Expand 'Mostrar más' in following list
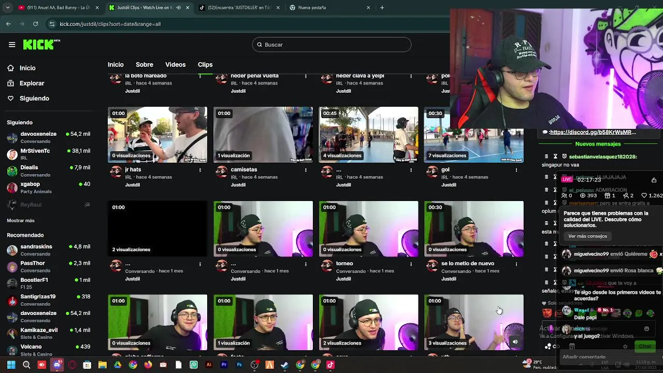 tap(21, 220)
